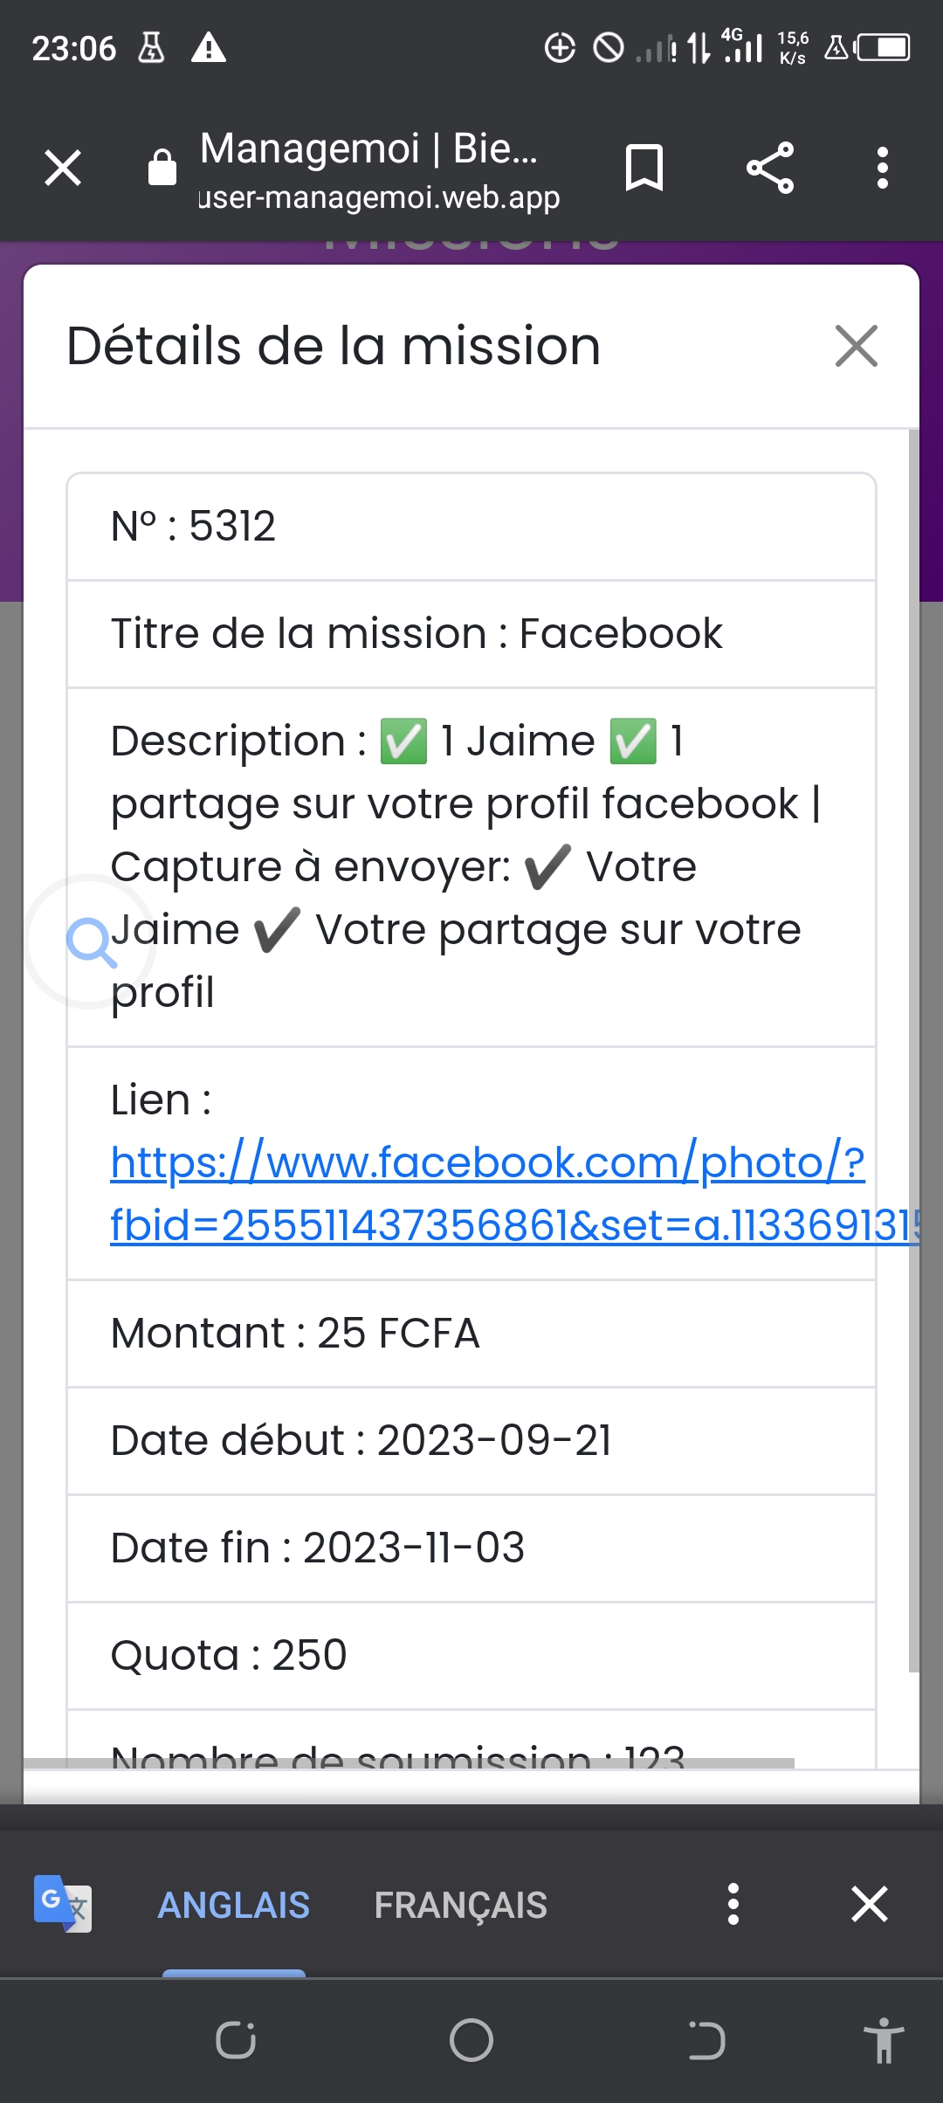Click the dialog vertical scrollbar
Screen dimensions: 943x2103
913,1048
